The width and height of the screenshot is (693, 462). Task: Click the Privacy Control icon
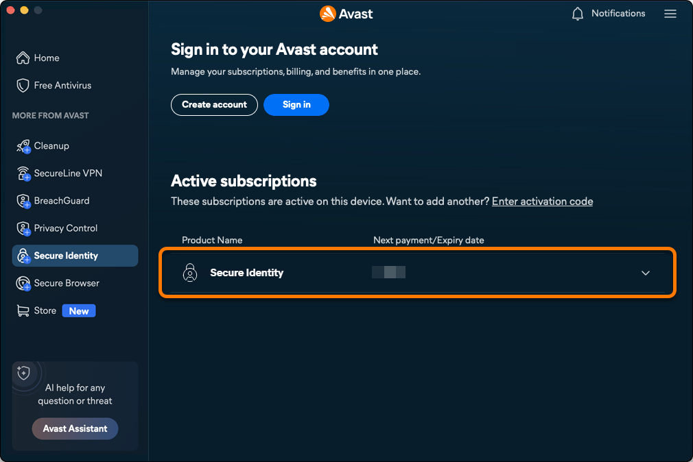pos(23,228)
